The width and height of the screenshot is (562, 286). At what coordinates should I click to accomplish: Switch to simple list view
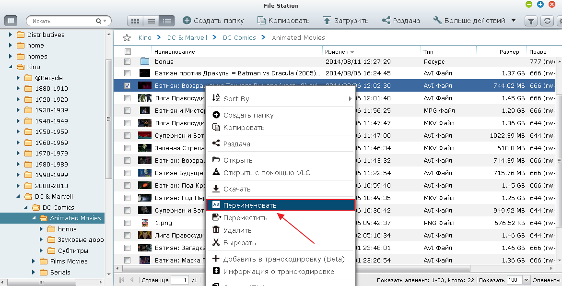click(x=151, y=21)
